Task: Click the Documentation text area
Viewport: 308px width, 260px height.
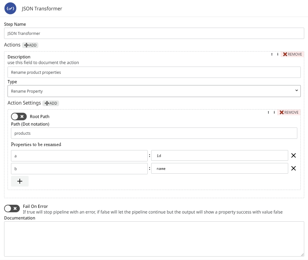Action: tap(154, 239)
